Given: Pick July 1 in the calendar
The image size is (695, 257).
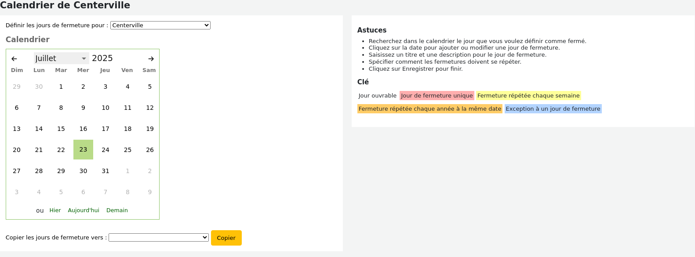Looking at the screenshot, I should [x=61, y=87].
